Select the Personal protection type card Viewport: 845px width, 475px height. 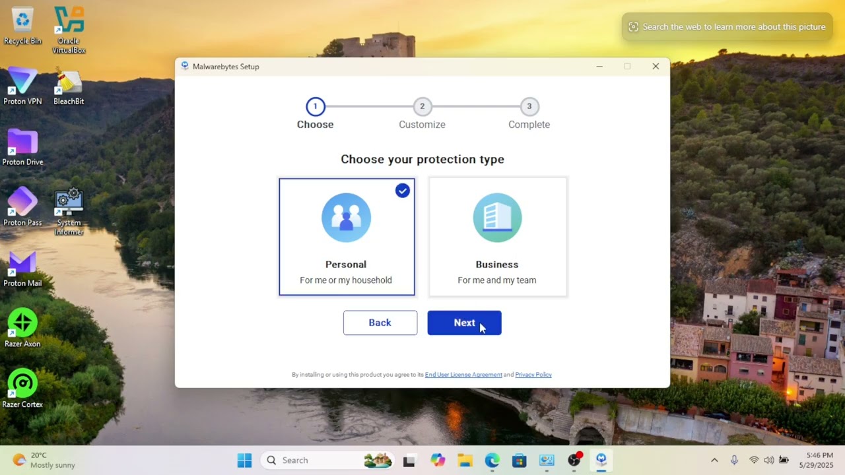click(347, 237)
